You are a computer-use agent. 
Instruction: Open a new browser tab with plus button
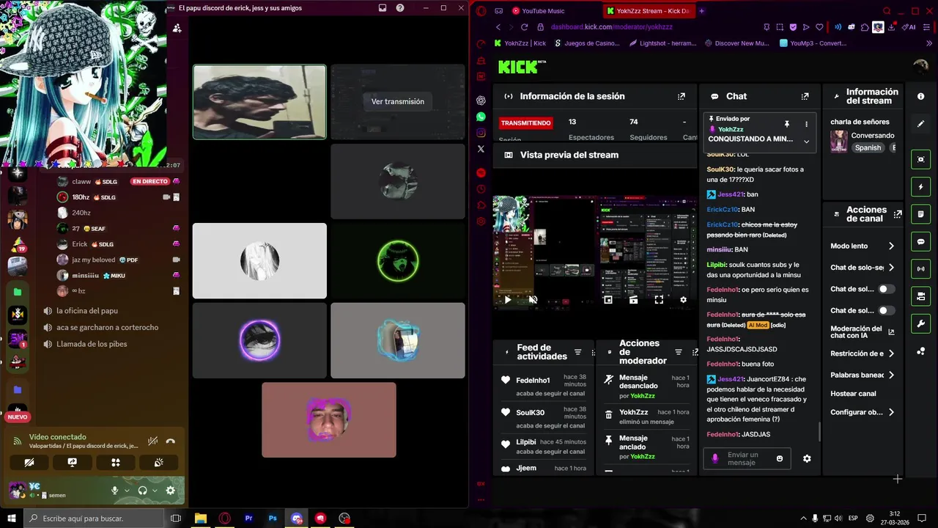point(701,11)
